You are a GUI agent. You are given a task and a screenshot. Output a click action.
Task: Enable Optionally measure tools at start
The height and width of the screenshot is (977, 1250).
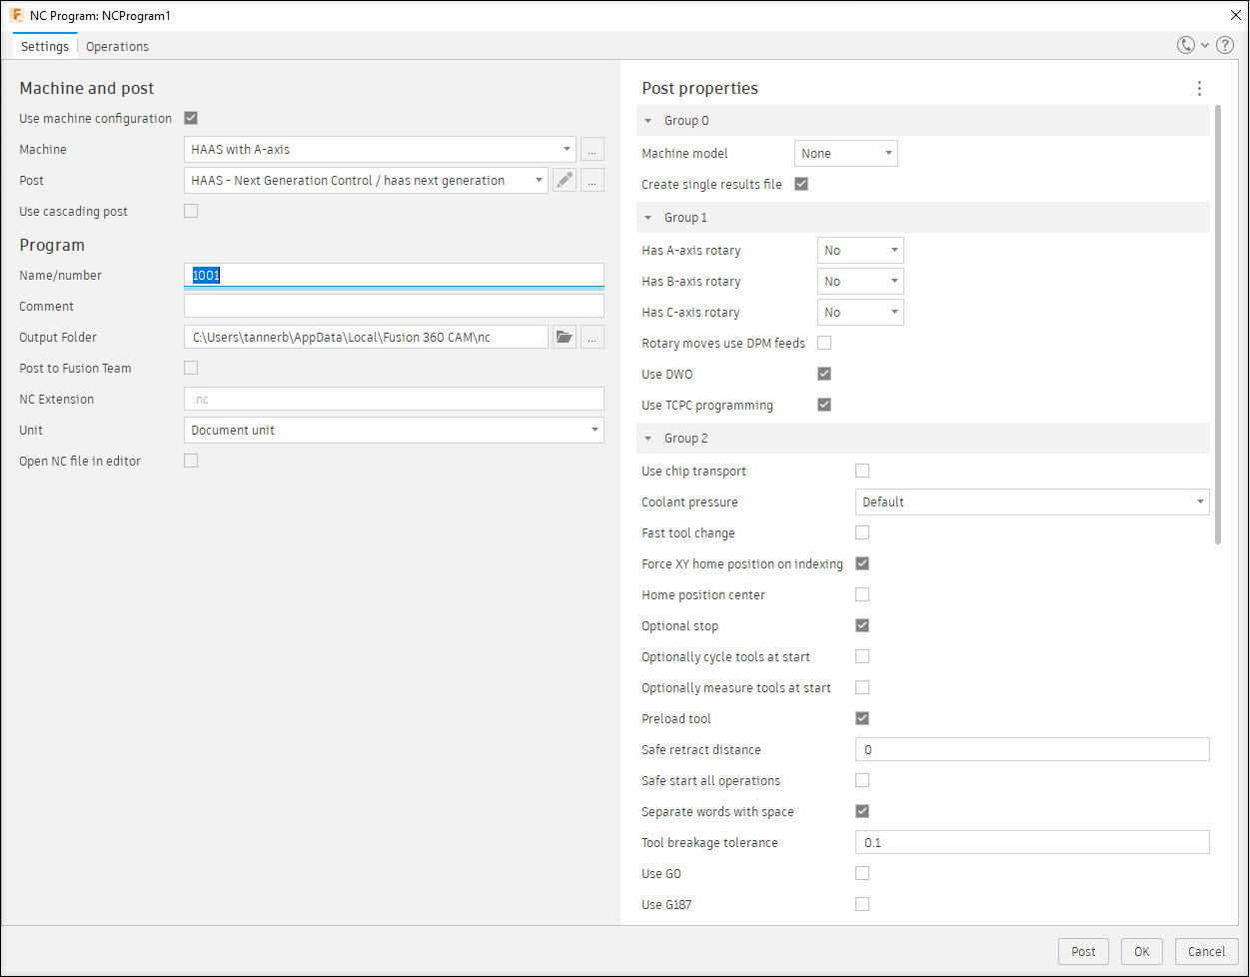tap(862, 687)
